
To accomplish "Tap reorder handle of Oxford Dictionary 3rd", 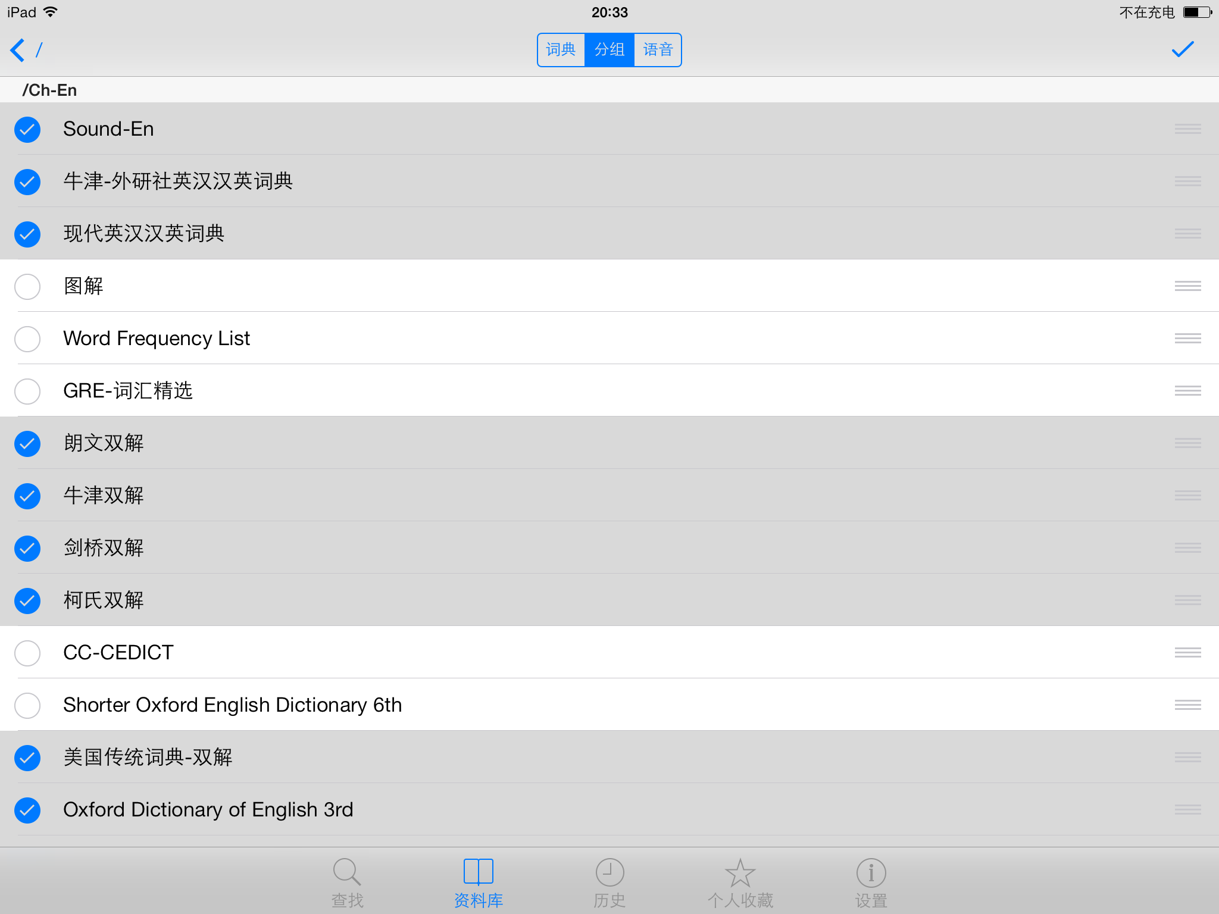I will pyautogui.click(x=1187, y=810).
